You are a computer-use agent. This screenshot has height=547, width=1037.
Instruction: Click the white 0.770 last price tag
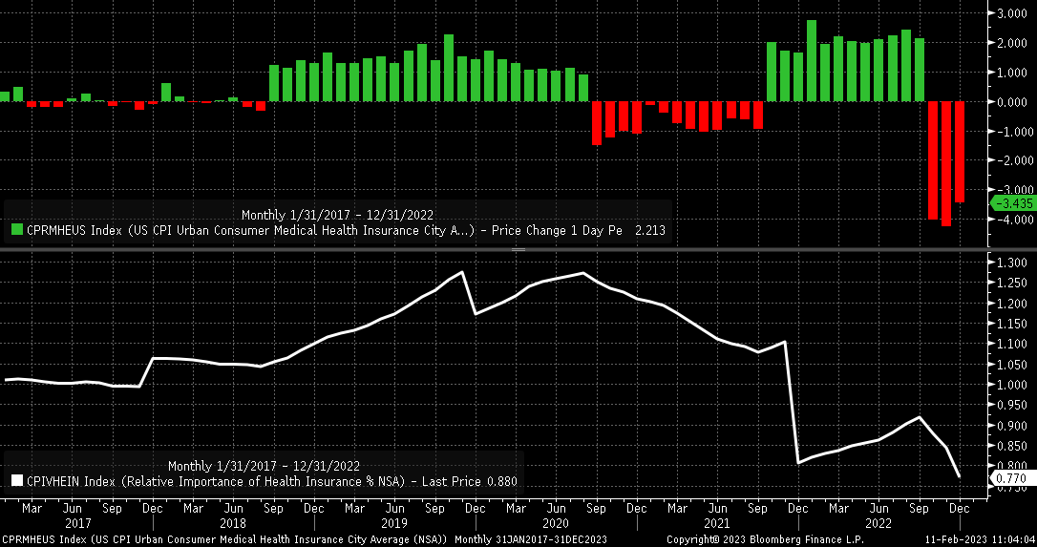[1012, 476]
